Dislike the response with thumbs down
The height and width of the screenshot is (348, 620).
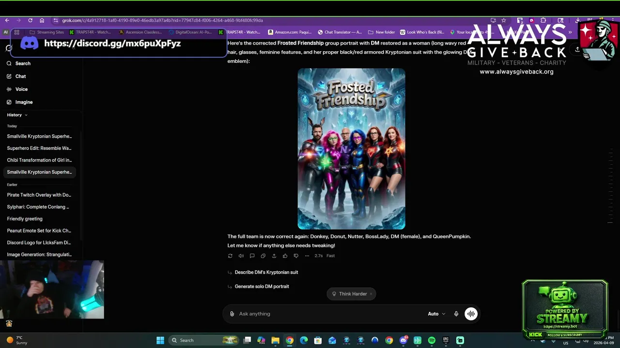tap(296, 256)
